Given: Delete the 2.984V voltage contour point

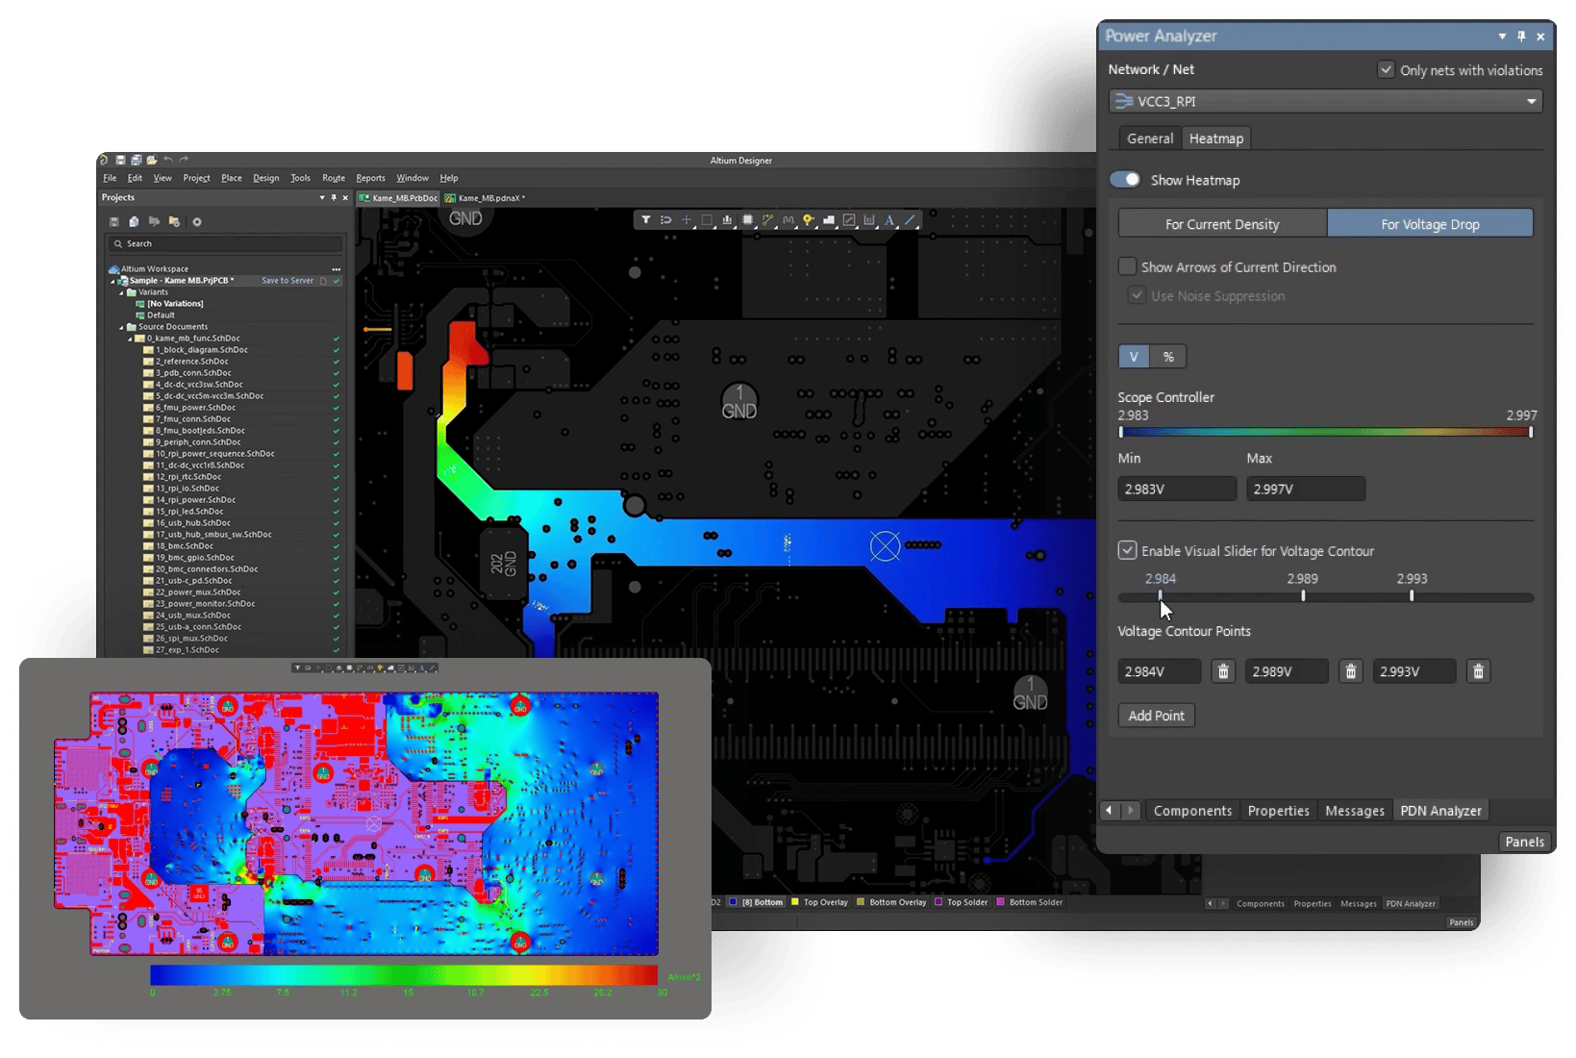Looking at the screenshot, I should click(1222, 671).
